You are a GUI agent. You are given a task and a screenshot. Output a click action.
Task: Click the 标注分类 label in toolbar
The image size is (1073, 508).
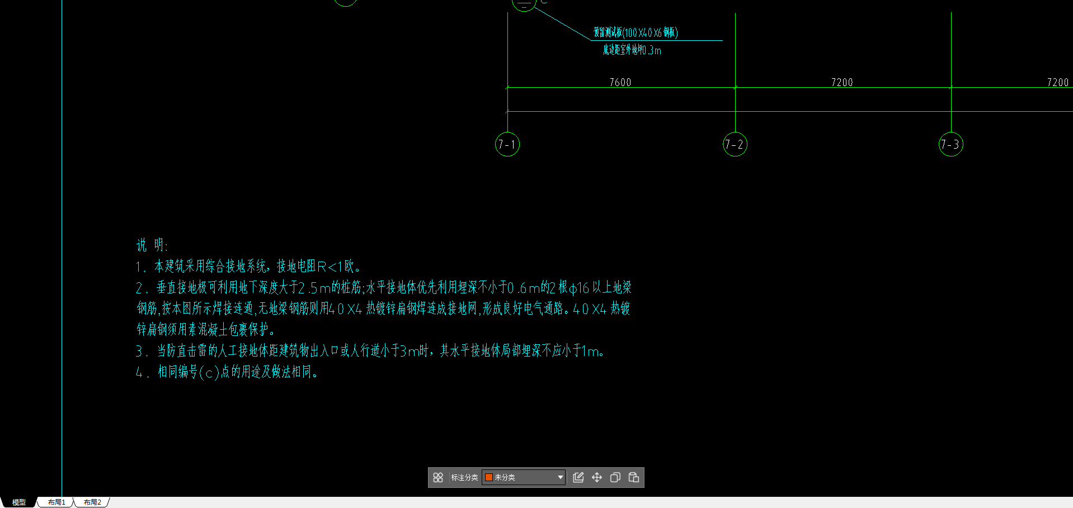(464, 477)
